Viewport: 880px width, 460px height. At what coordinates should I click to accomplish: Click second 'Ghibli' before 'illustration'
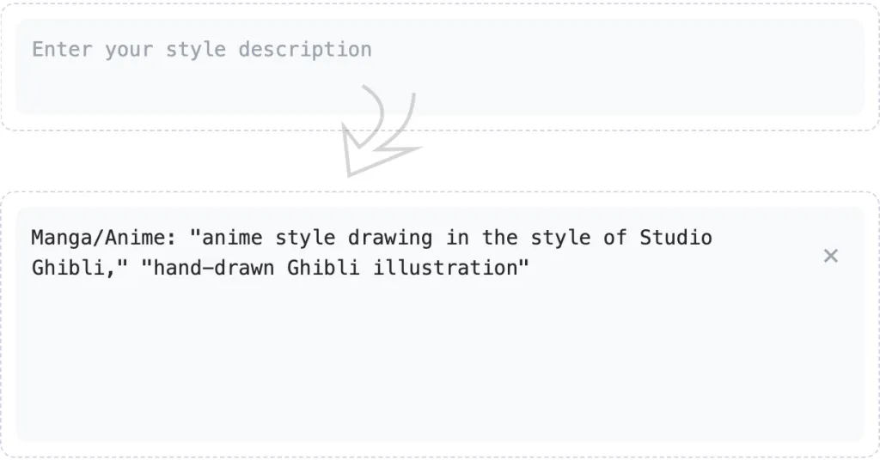pos(323,268)
